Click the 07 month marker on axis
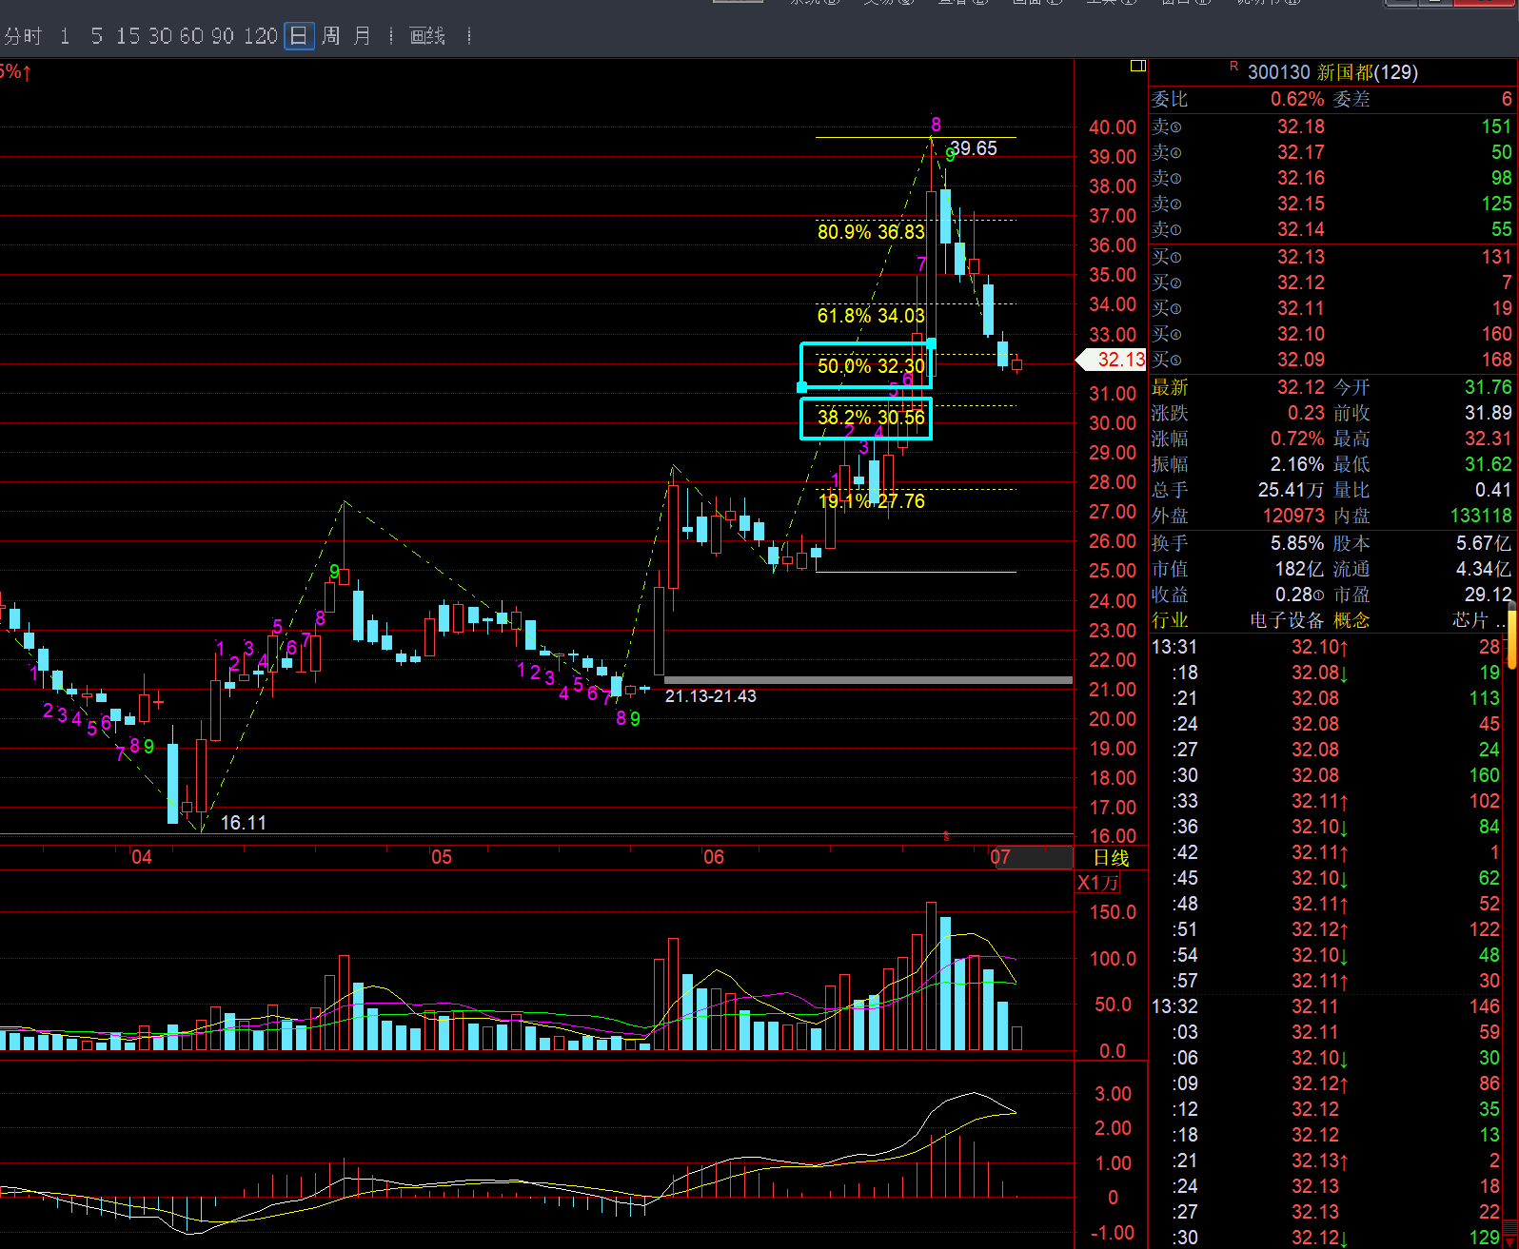Screen dimensions: 1519x1249 point(999,857)
